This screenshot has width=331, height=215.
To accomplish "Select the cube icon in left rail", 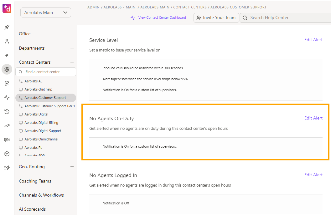I will 7,154.
